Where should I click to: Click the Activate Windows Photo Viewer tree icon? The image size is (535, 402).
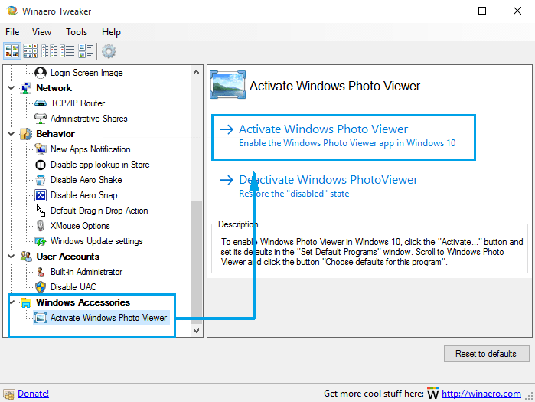(x=41, y=318)
